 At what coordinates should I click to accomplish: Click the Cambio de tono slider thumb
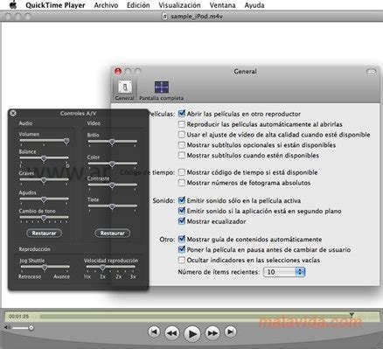[x=44, y=218]
